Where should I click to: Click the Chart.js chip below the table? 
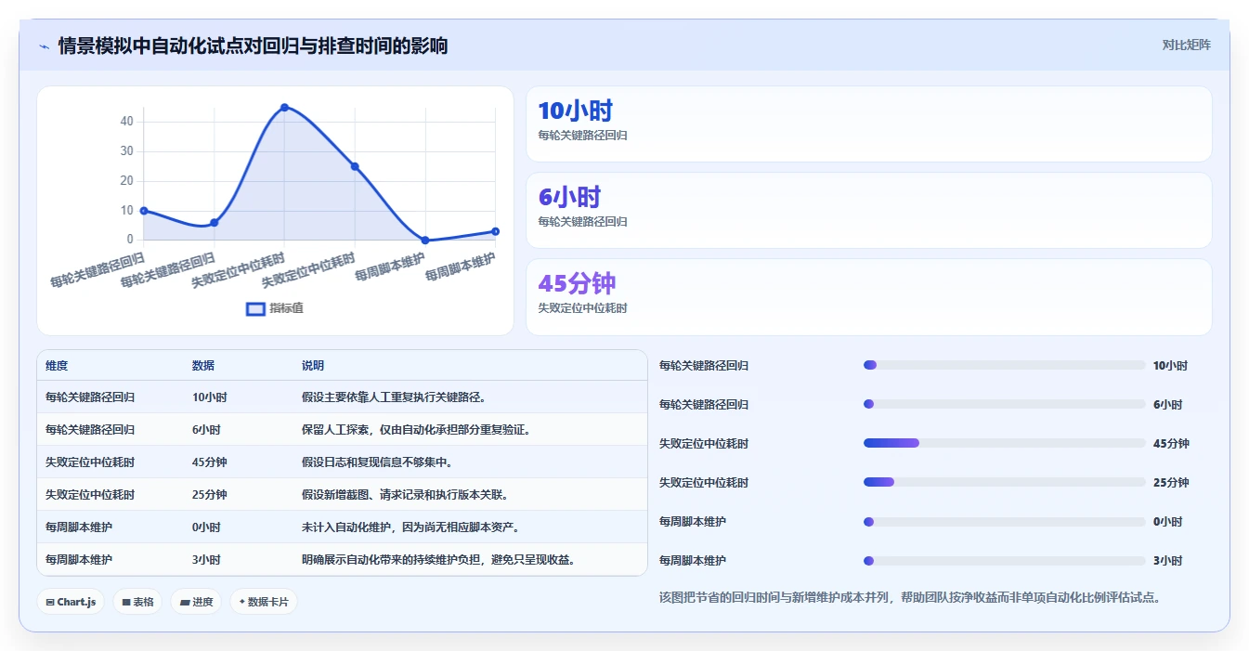(71, 602)
